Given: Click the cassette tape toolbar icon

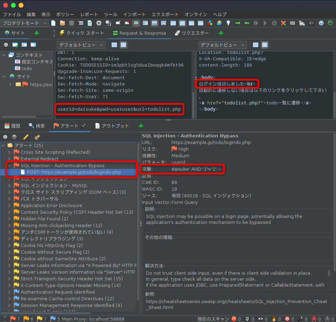Looking at the screenshot, I should click(311, 23).
